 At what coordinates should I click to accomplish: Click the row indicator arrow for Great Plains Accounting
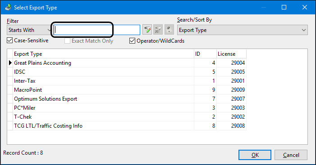pos(10,63)
